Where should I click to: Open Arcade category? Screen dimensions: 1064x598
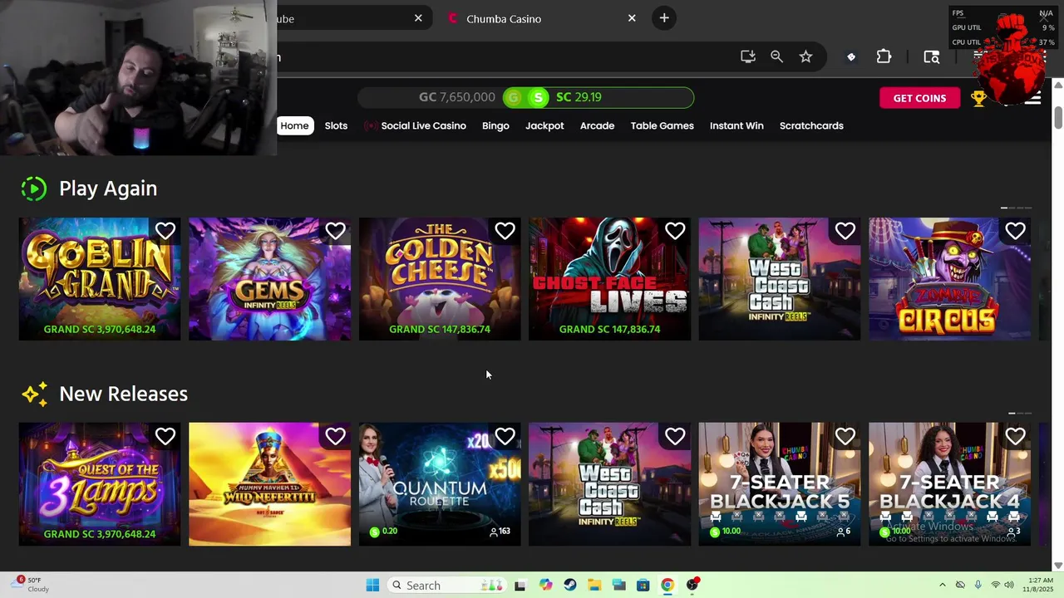pyautogui.click(x=597, y=125)
